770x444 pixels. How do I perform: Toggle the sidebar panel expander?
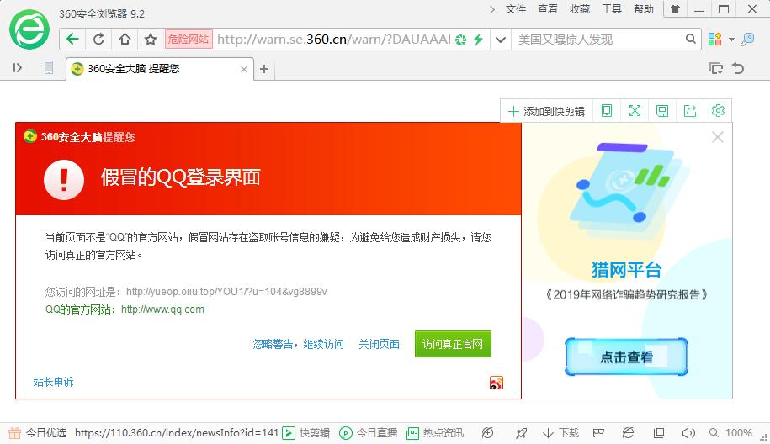pyautogui.click(x=17, y=68)
